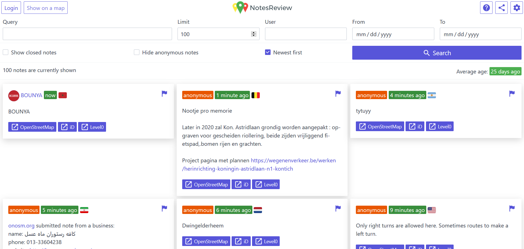Report the BOUNYA note with flag icon
The image size is (524, 249).
point(164,94)
